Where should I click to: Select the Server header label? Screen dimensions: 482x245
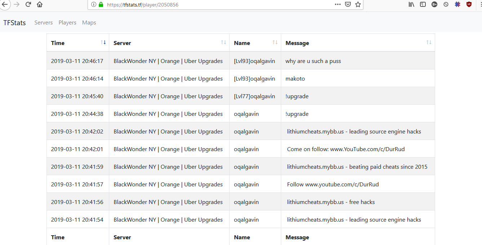(x=122, y=43)
